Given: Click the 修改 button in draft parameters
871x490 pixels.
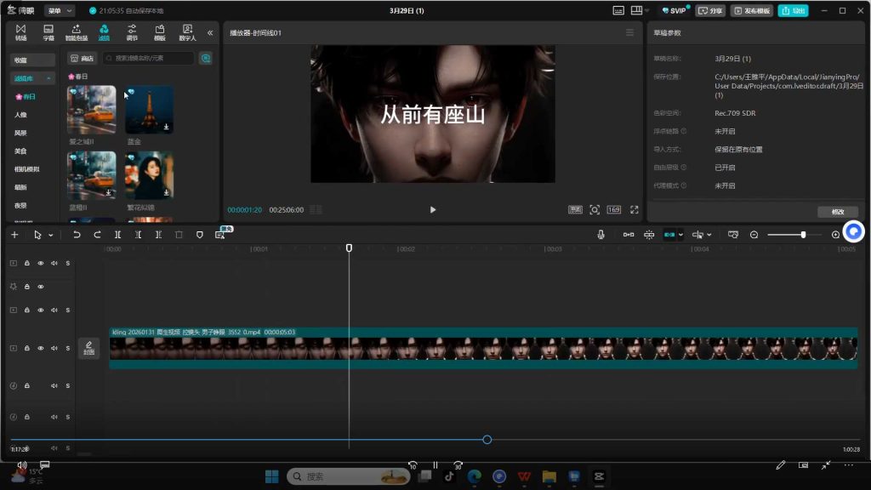Looking at the screenshot, I should coord(837,212).
